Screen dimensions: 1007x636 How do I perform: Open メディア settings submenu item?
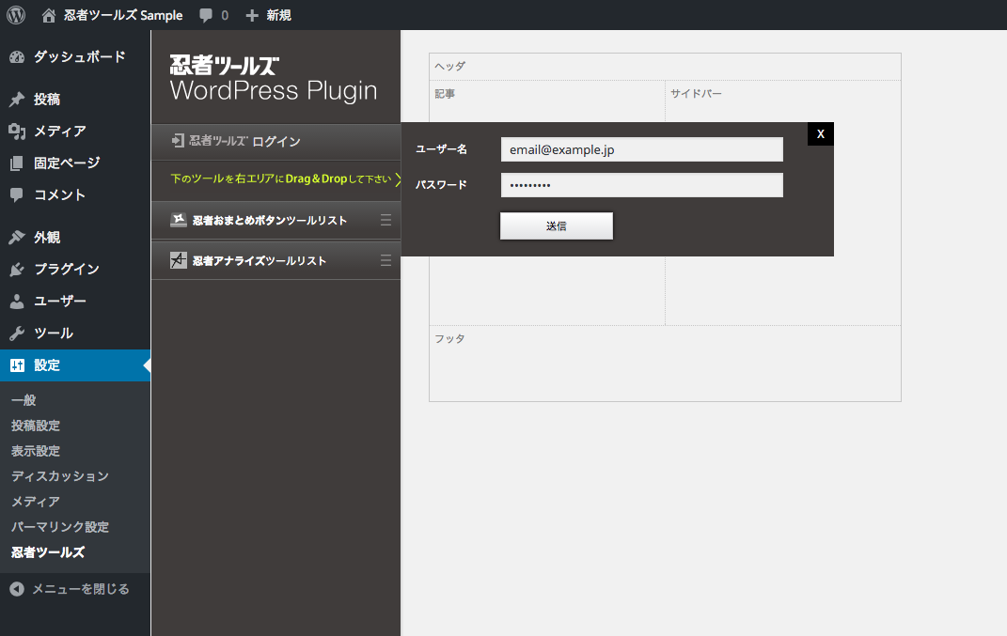click(36, 502)
